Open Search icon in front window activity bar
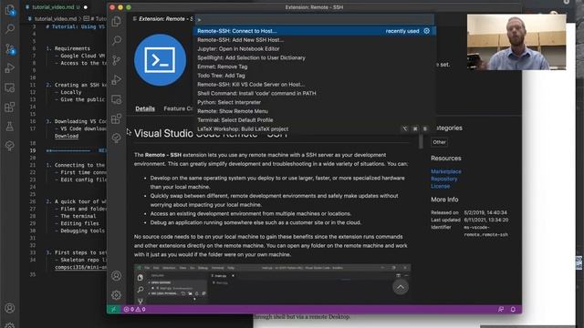Screen dimensions: 584x328 pyautogui.click(x=116, y=40)
